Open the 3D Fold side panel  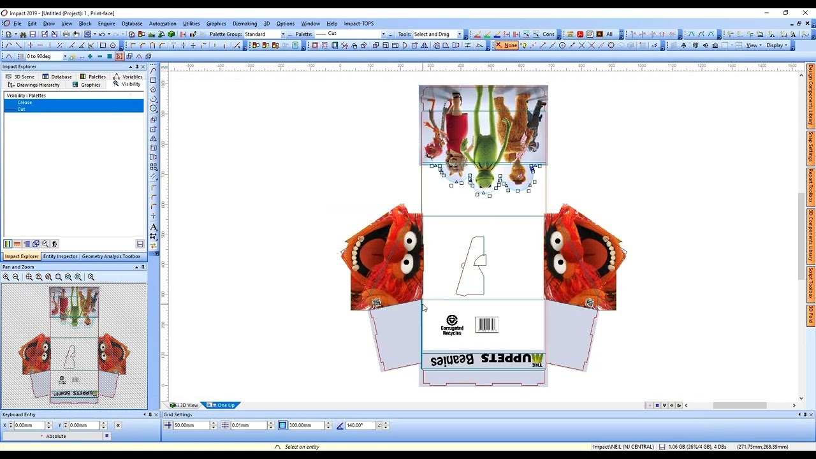click(x=811, y=315)
